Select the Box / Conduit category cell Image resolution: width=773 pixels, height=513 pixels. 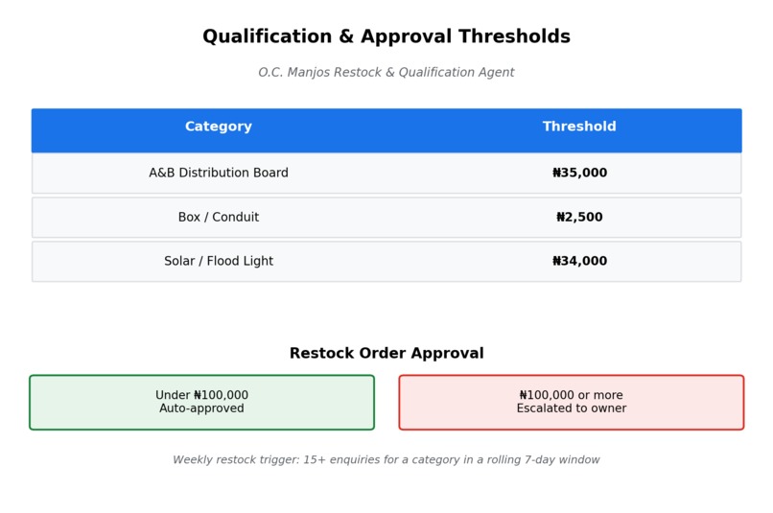[219, 218]
